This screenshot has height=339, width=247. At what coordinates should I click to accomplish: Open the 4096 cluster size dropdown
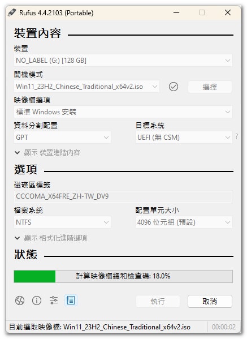coord(184,222)
